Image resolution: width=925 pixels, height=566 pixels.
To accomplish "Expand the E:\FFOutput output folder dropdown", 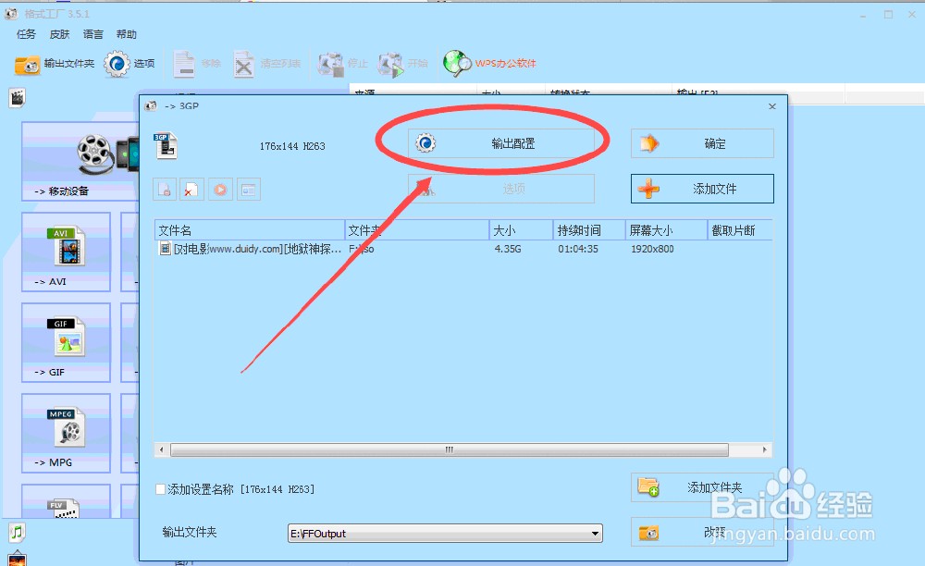I will (595, 534).
